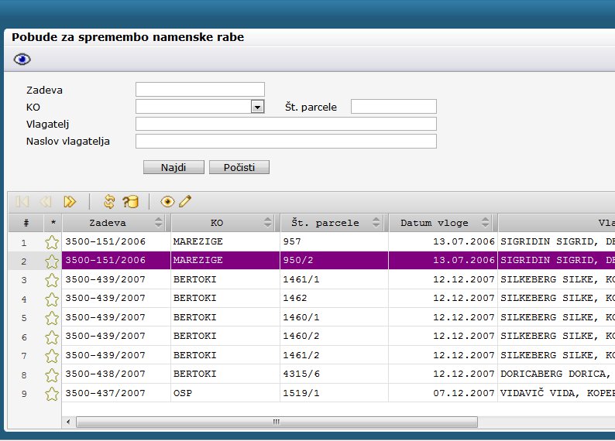Click the star (*) column header
Viewport: 615px width, 441px height.
pyautogui.click(x=53, y=223)
